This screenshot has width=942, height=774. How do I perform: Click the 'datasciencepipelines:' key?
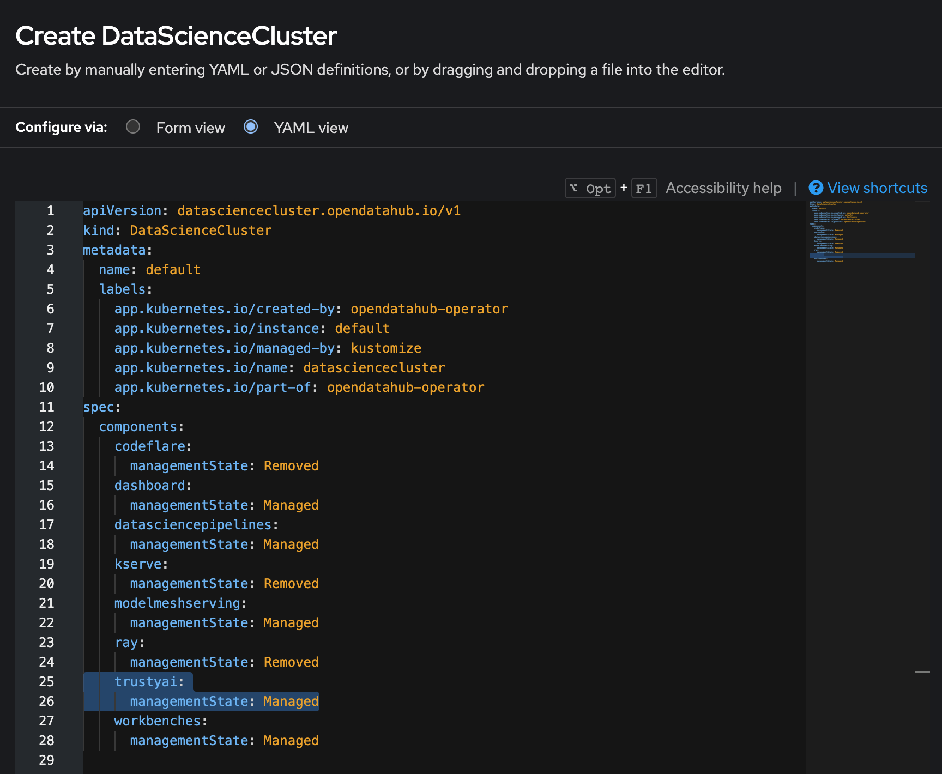(196, 525)
